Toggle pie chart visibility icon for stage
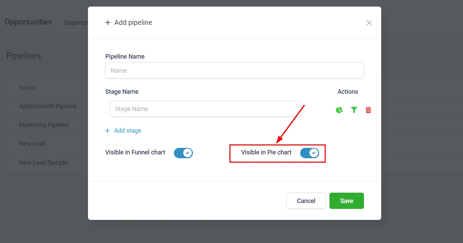 (x=339, y=110)
